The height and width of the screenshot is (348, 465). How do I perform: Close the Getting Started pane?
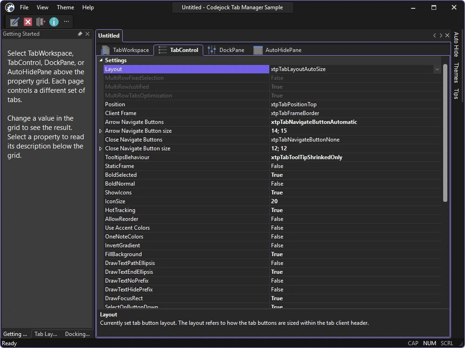[x=87, y=34]
